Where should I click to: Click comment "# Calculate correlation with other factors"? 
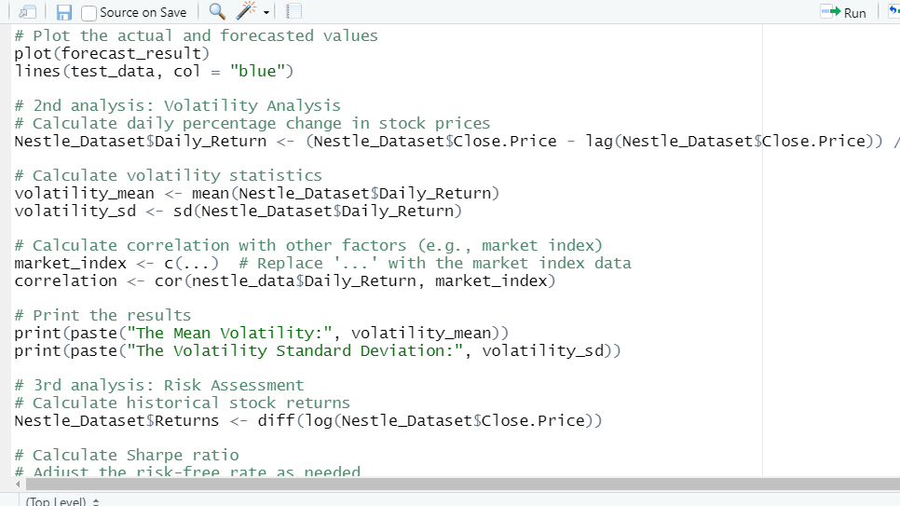pos(308,246)
